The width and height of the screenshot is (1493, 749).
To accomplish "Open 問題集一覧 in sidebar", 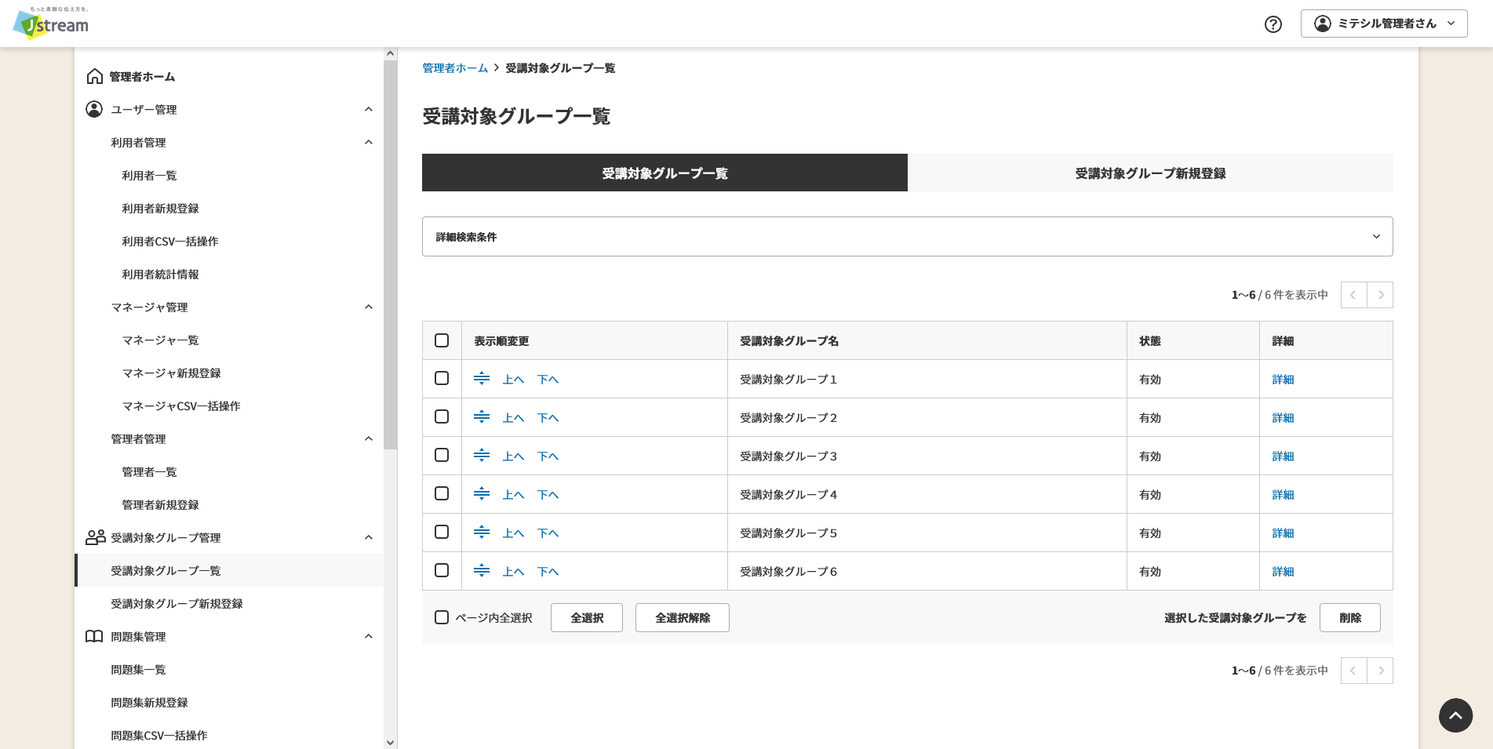I will (x=138, y=670).
